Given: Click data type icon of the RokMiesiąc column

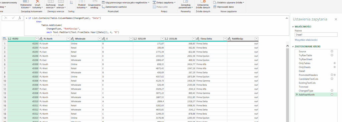Looking at the screenshot, I should pos(229,39).
